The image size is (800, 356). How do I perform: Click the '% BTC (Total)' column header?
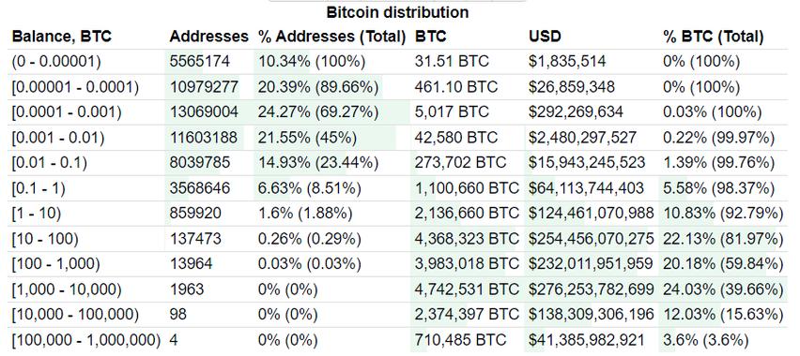(x=714, y=37)
